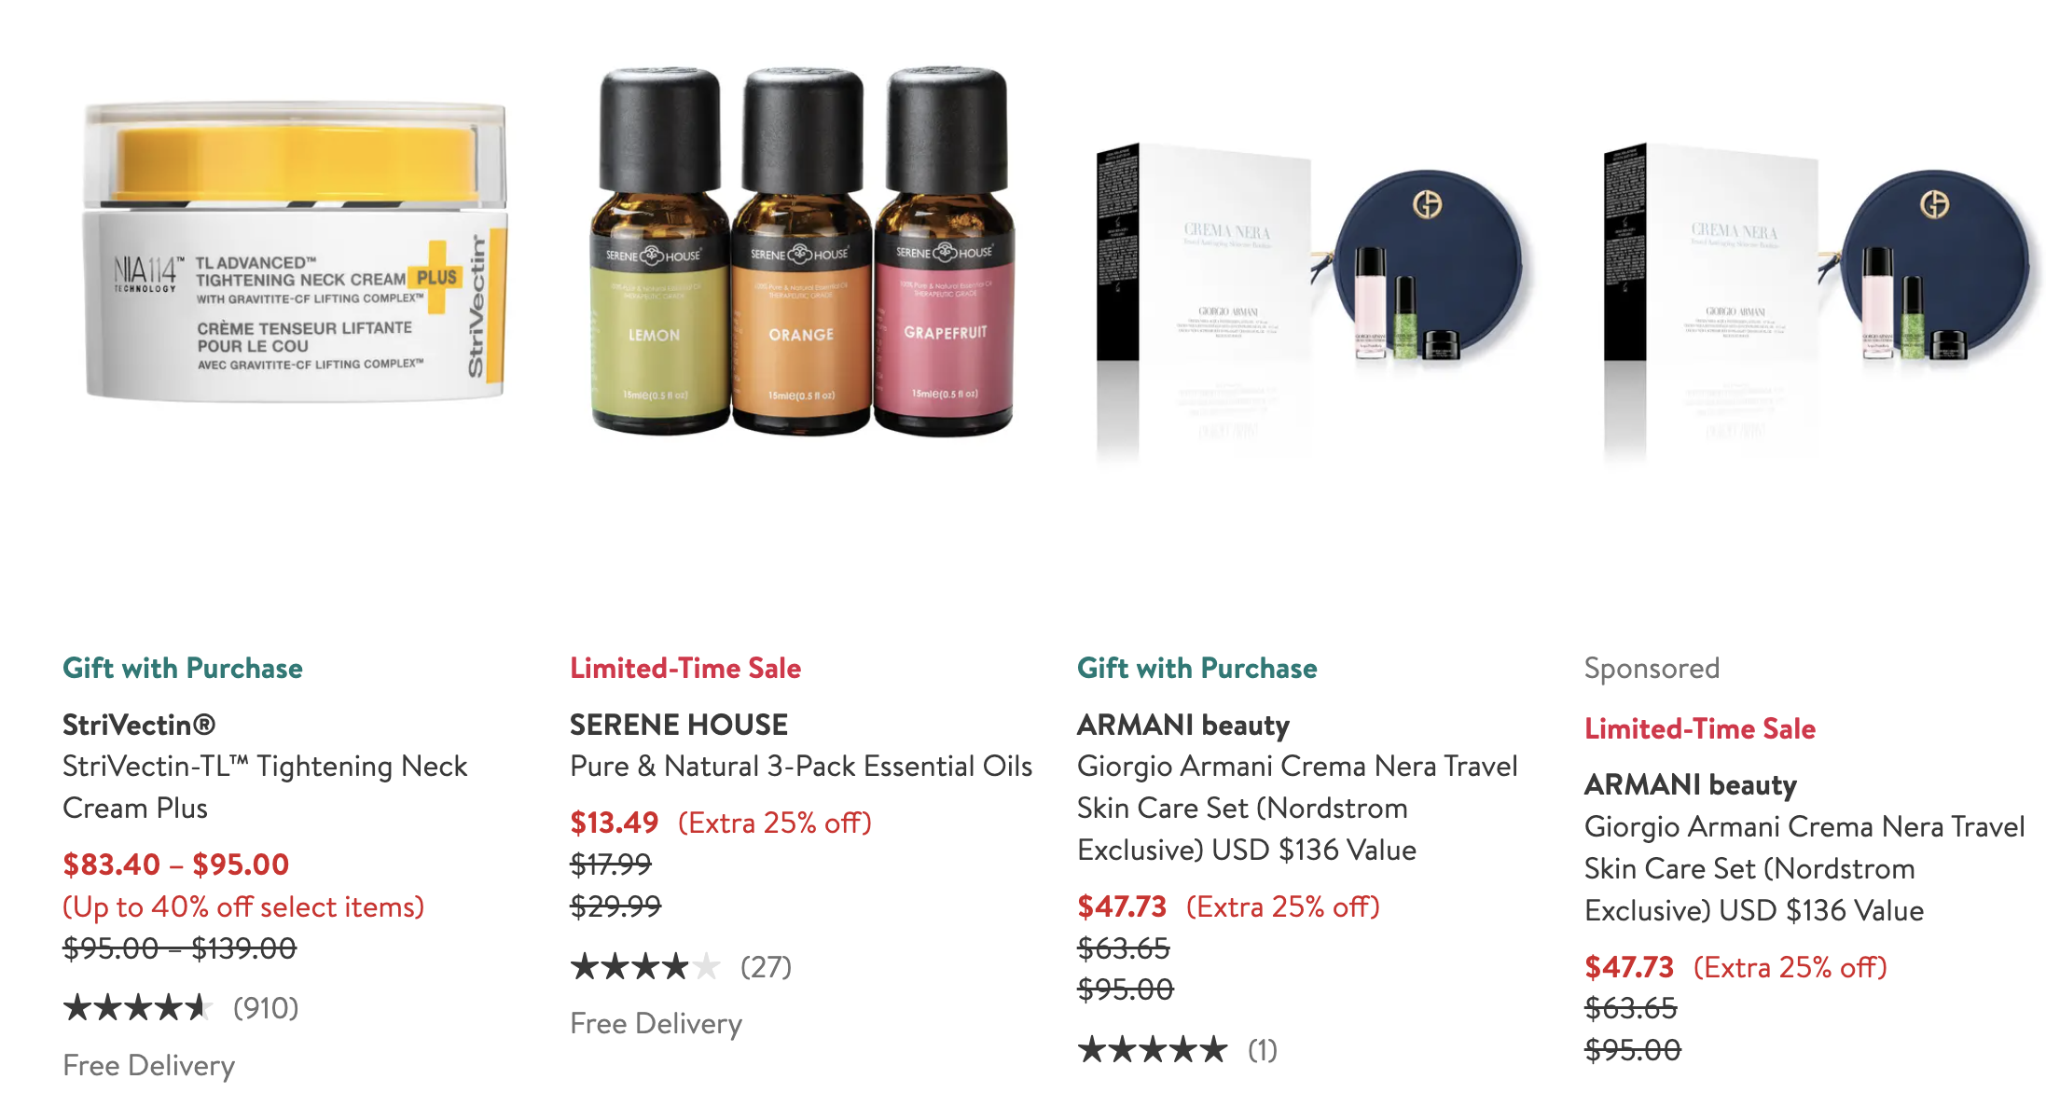Screen dimensions: 2046x1093
Task: Click the $13.49 Extra 25% off price
Action: (x=721, y=823)
